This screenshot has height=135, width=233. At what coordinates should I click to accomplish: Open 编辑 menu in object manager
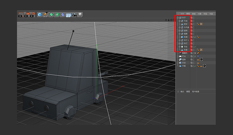(188, 14)
